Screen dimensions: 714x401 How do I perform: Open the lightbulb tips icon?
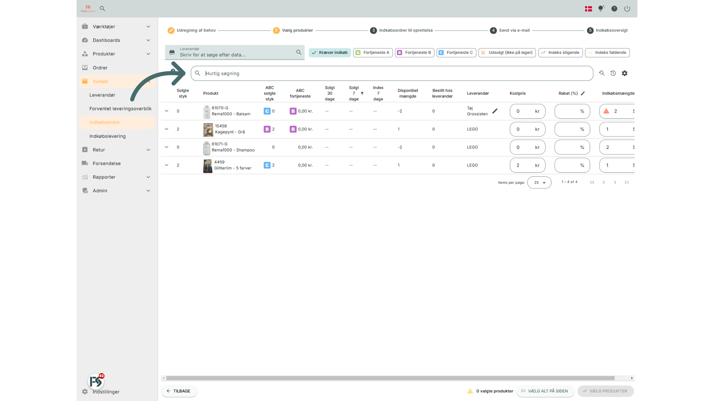coord(601,9)
